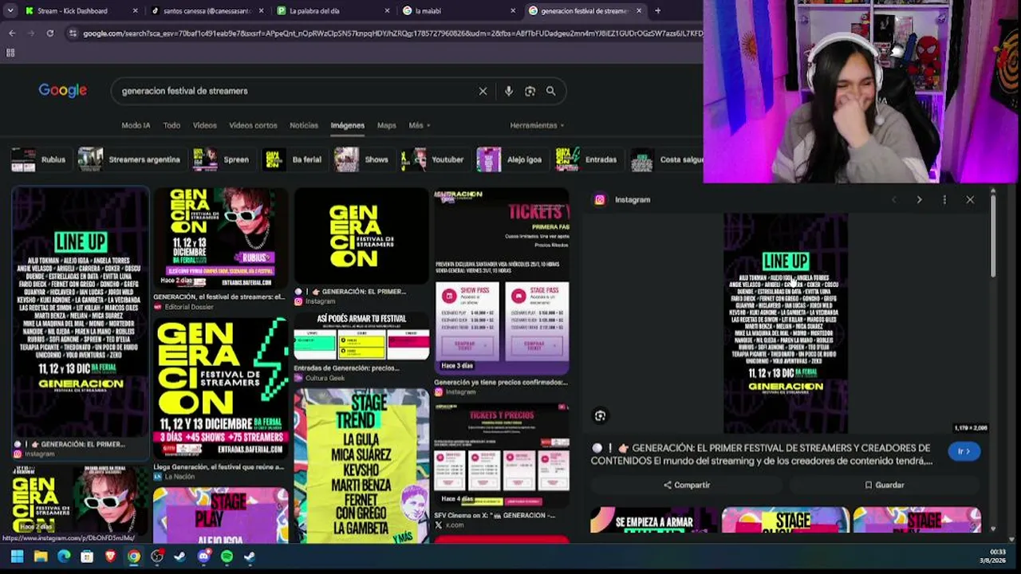This screenshot has width=1021, height=574.
Task: Open the La Nación 11, 12 y 13 Diciembre poster result
Action: (221, 388)
